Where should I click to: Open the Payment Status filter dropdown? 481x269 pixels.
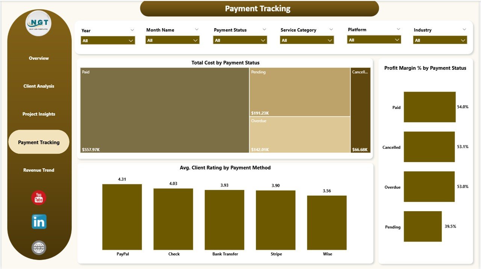point(239,40)
